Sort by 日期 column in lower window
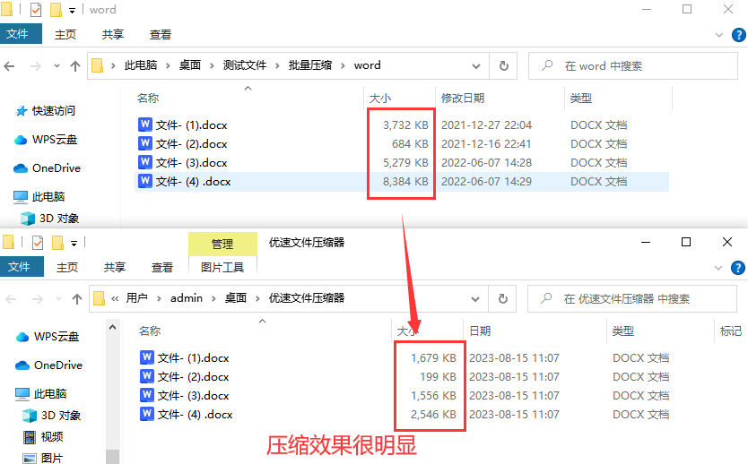The image size is (748, 464). pos(480,331)
